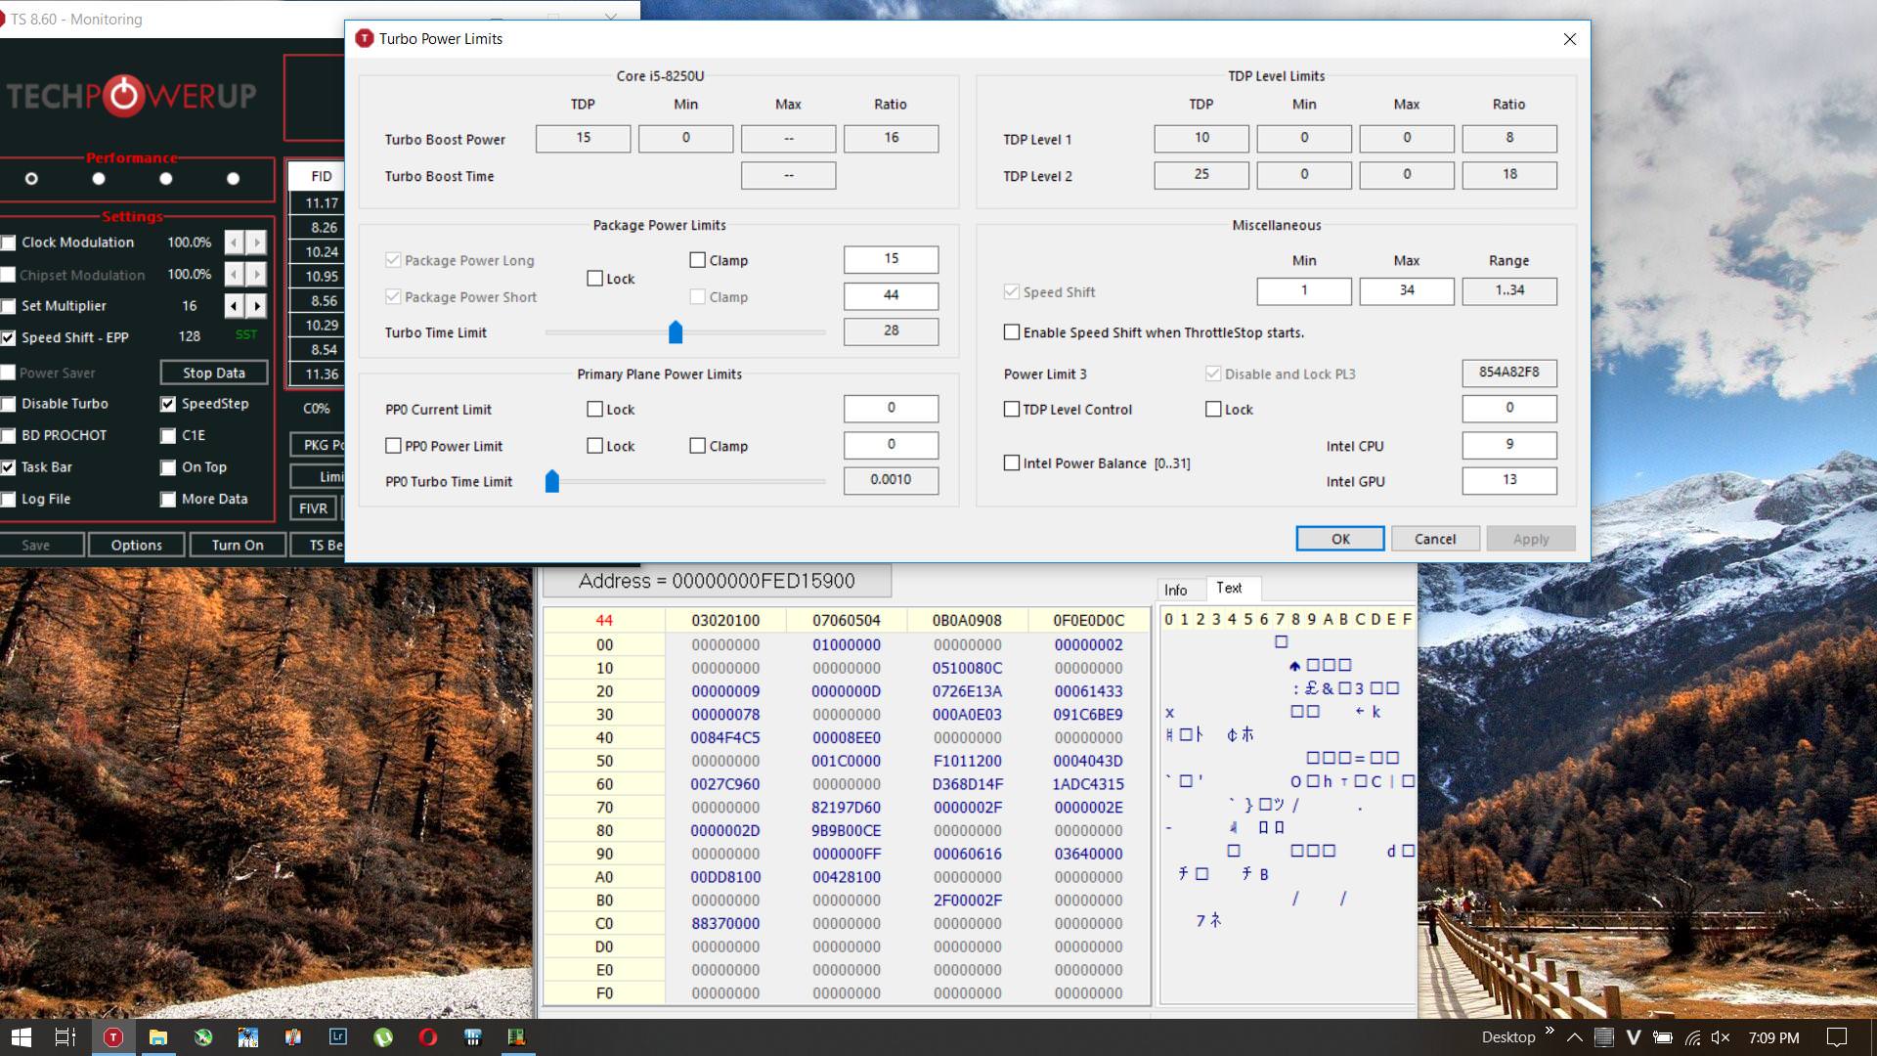Check Intel Power Balance option
The image size is (1877, 1056).
coord(1012,463)
